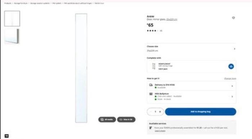Select the second product thumbnail image
252x139 pixels.
click(12, 36)
